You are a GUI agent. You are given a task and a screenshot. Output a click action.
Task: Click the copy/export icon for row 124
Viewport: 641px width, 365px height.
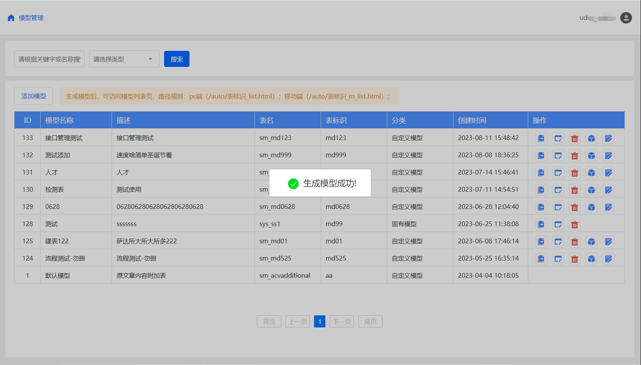pyautogui.click(x=541, y=259)
